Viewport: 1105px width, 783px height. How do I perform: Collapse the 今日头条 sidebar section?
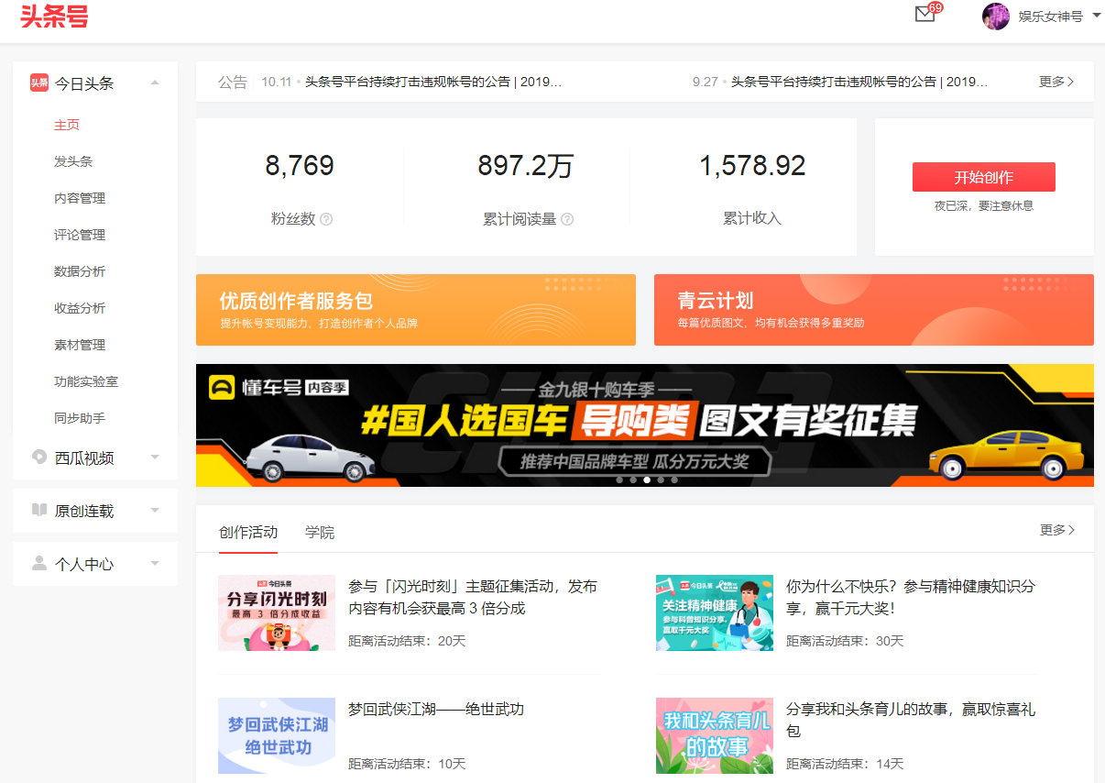point(155,81)
